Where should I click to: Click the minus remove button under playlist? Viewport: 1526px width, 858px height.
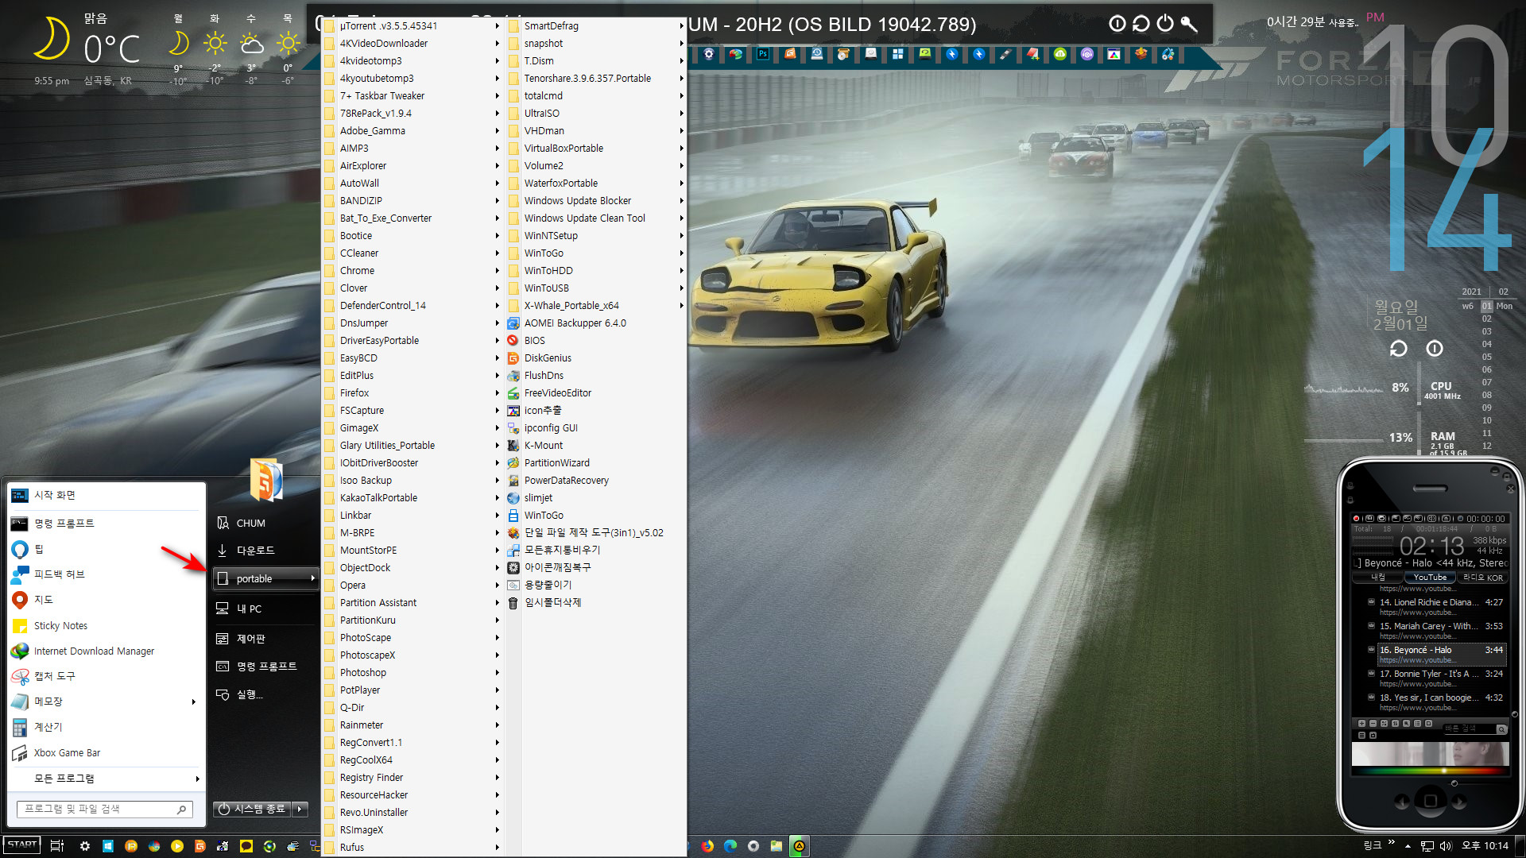pyautogui.click(x=1373, y=724)
